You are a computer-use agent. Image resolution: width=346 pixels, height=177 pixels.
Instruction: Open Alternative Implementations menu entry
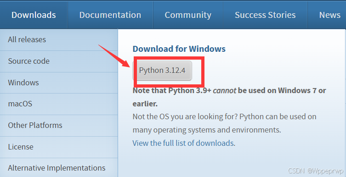pos(59,168)
